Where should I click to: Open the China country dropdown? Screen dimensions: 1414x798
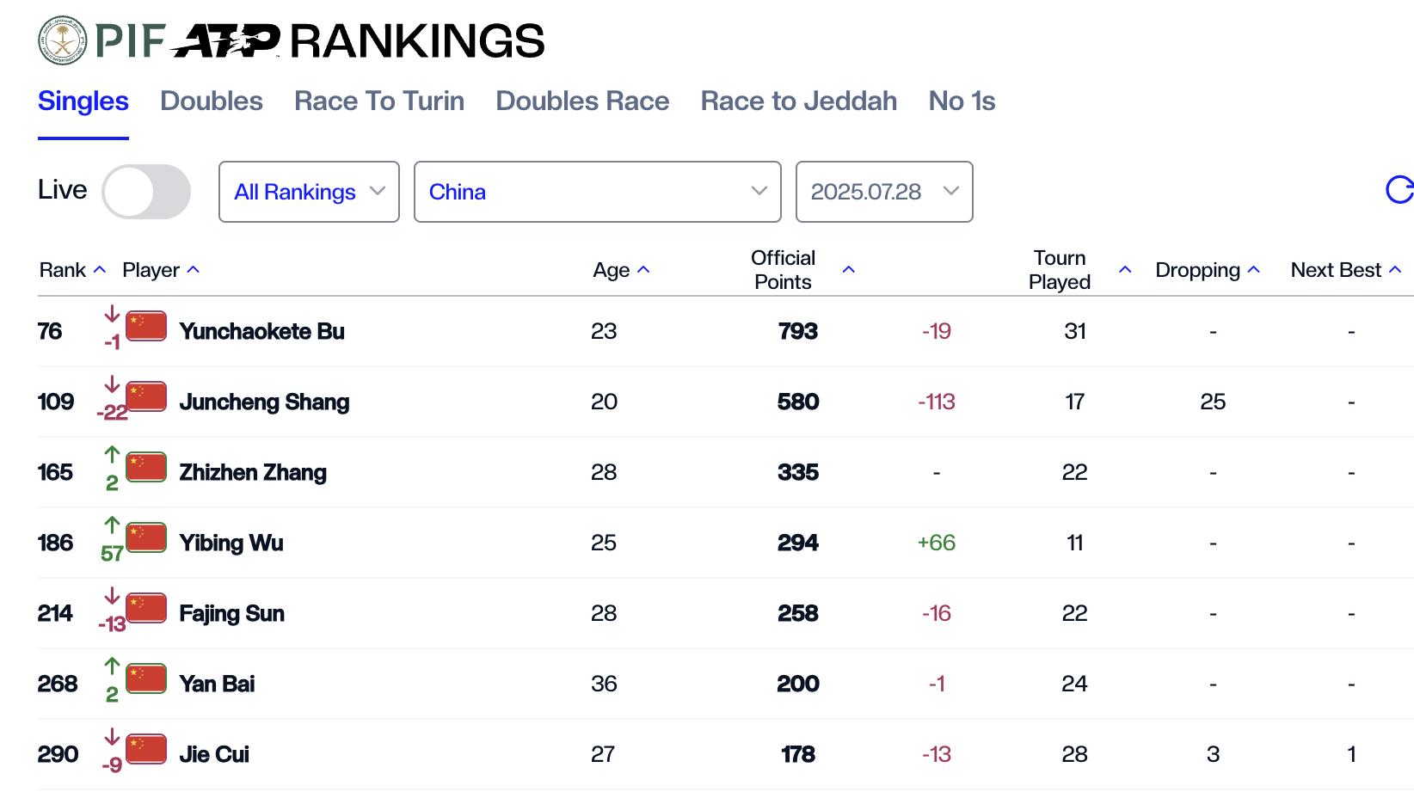[598, 192]
